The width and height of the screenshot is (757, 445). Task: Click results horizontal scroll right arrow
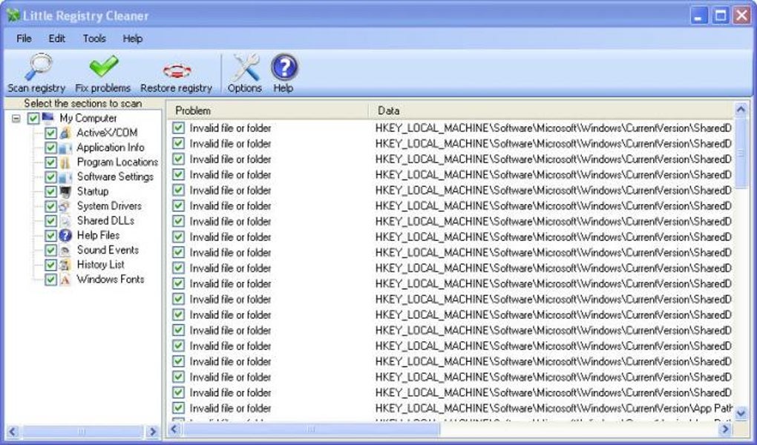click(x=726, y=429)
